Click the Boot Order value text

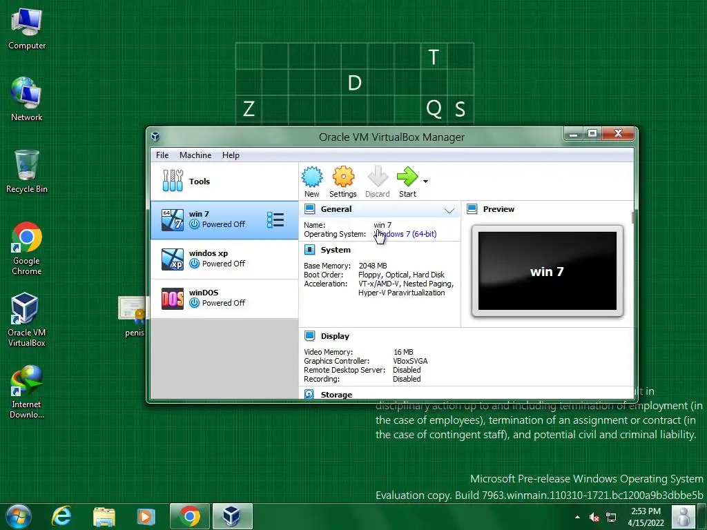(x=401, y=275)
